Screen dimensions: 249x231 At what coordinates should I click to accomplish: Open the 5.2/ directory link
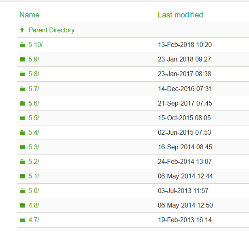click(34, 162)
